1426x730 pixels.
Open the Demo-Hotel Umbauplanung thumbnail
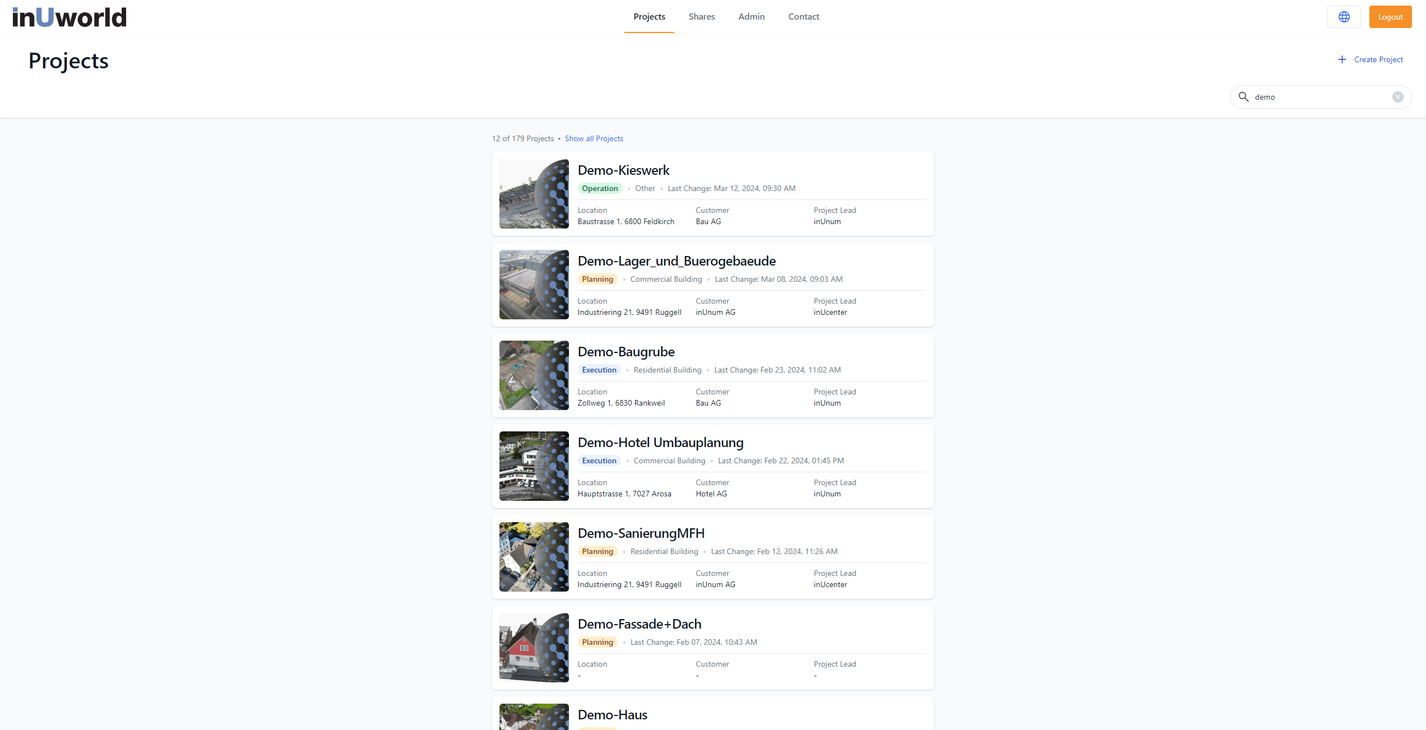(x=534, y=466)
